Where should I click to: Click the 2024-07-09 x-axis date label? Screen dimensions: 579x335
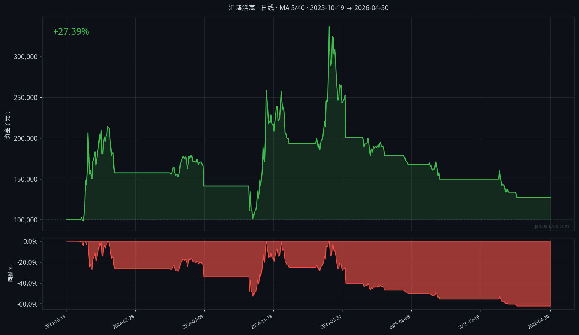[193, 322]
